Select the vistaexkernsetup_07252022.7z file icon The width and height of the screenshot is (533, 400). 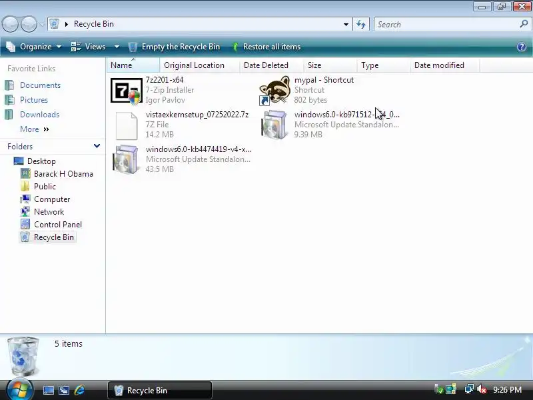click(127, 125)
